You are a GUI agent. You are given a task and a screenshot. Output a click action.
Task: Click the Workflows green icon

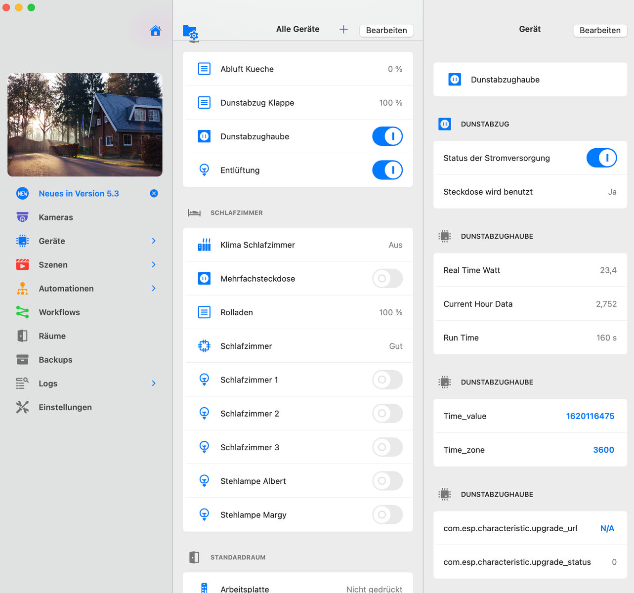[22, 312]
